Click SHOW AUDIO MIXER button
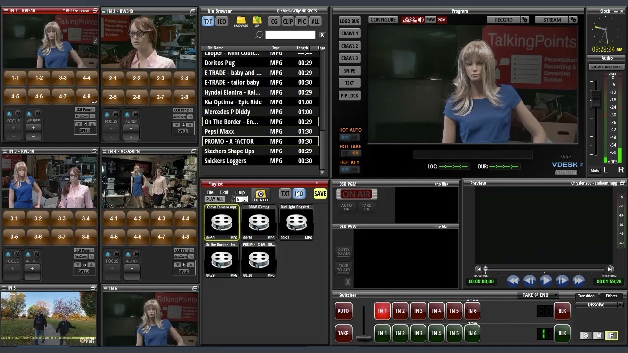Screen dimensions: 628x353 (x=606, y=67)
